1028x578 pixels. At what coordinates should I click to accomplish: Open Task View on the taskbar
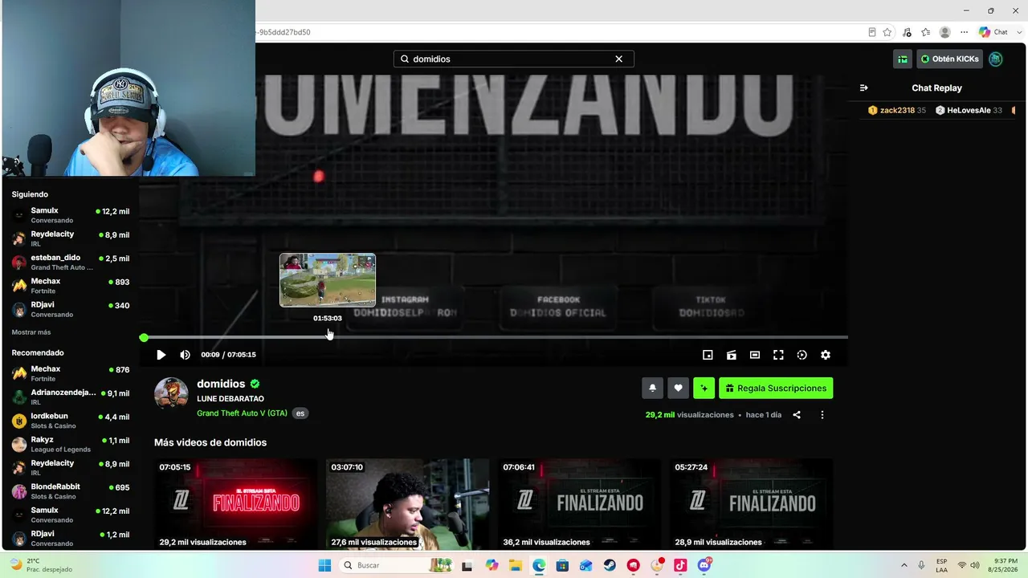[467, 565]
